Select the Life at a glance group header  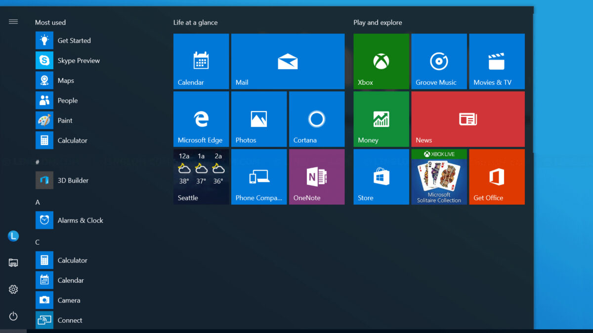click(195, 23)
